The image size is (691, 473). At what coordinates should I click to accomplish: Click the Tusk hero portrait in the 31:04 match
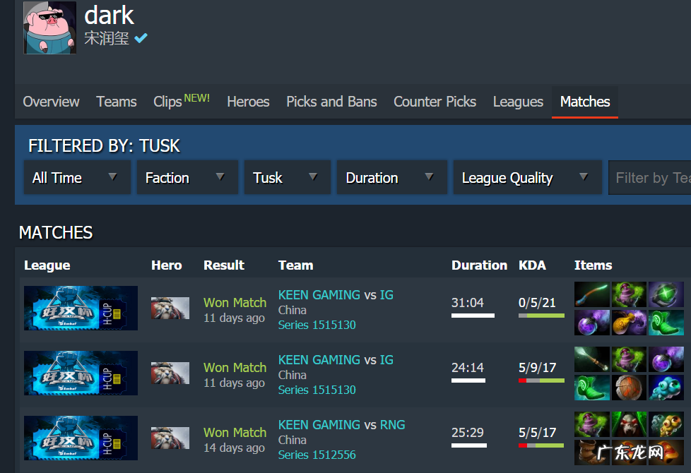pyautogui.click(x=170, y=308)
